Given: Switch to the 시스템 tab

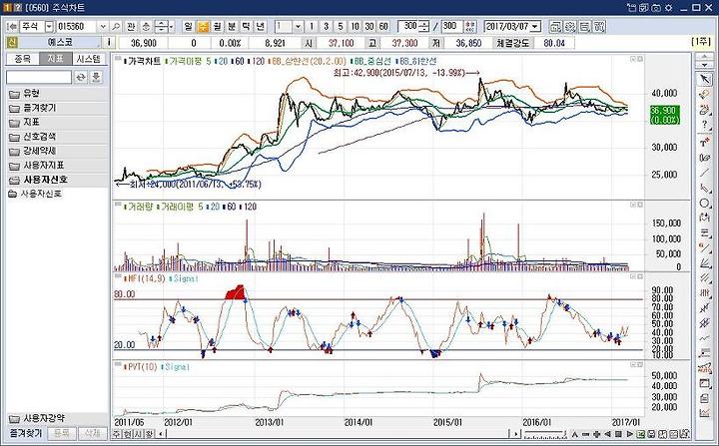Looking at the screenshot, I should (x=89, y=59).
